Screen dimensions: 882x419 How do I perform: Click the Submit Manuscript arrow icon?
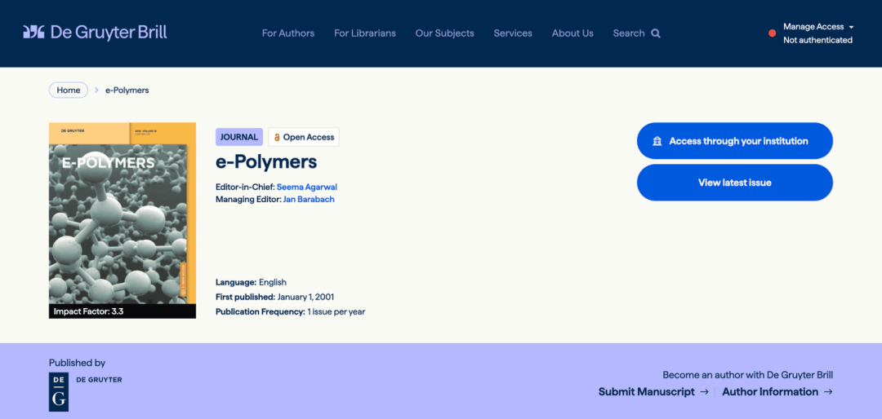[x=704, y=392]
